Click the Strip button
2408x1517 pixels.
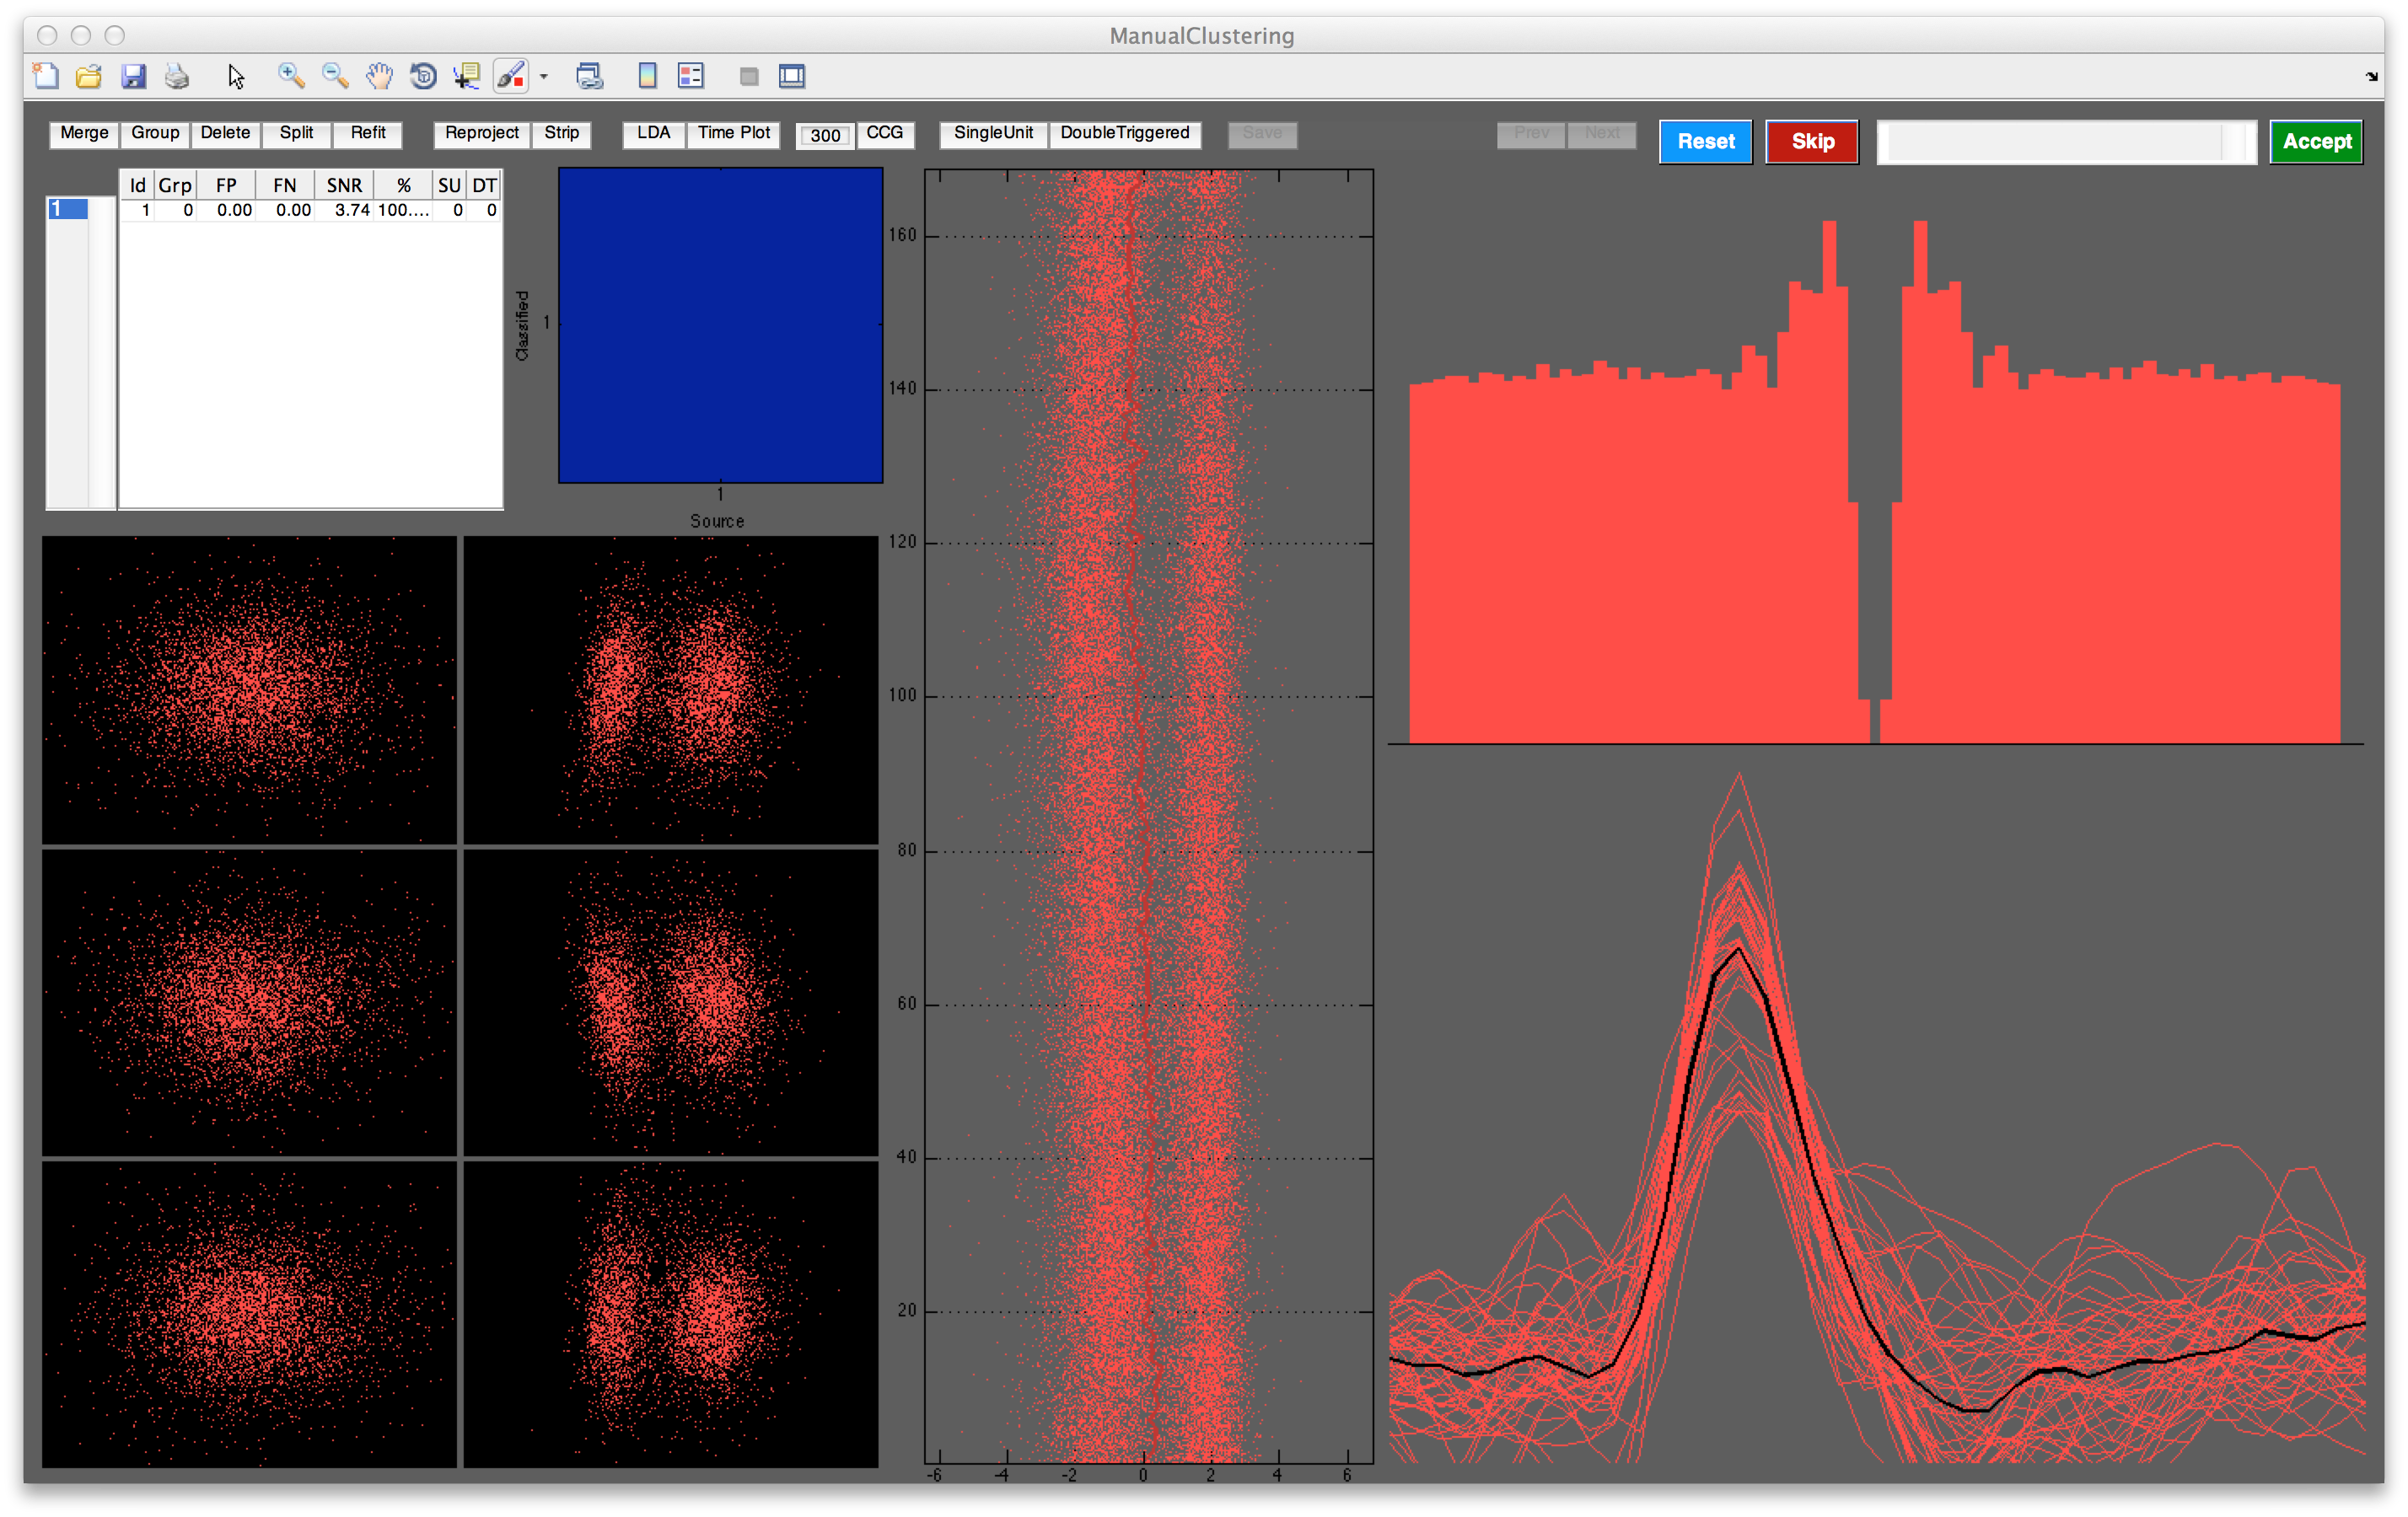tap(562, 133)
